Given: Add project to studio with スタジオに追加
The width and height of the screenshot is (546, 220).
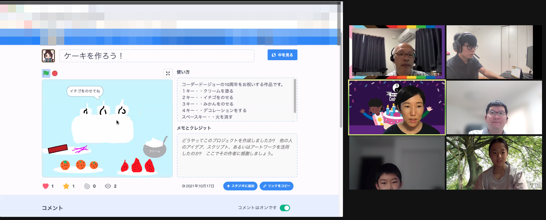Looking at the screenshot, I should (240, 186).
